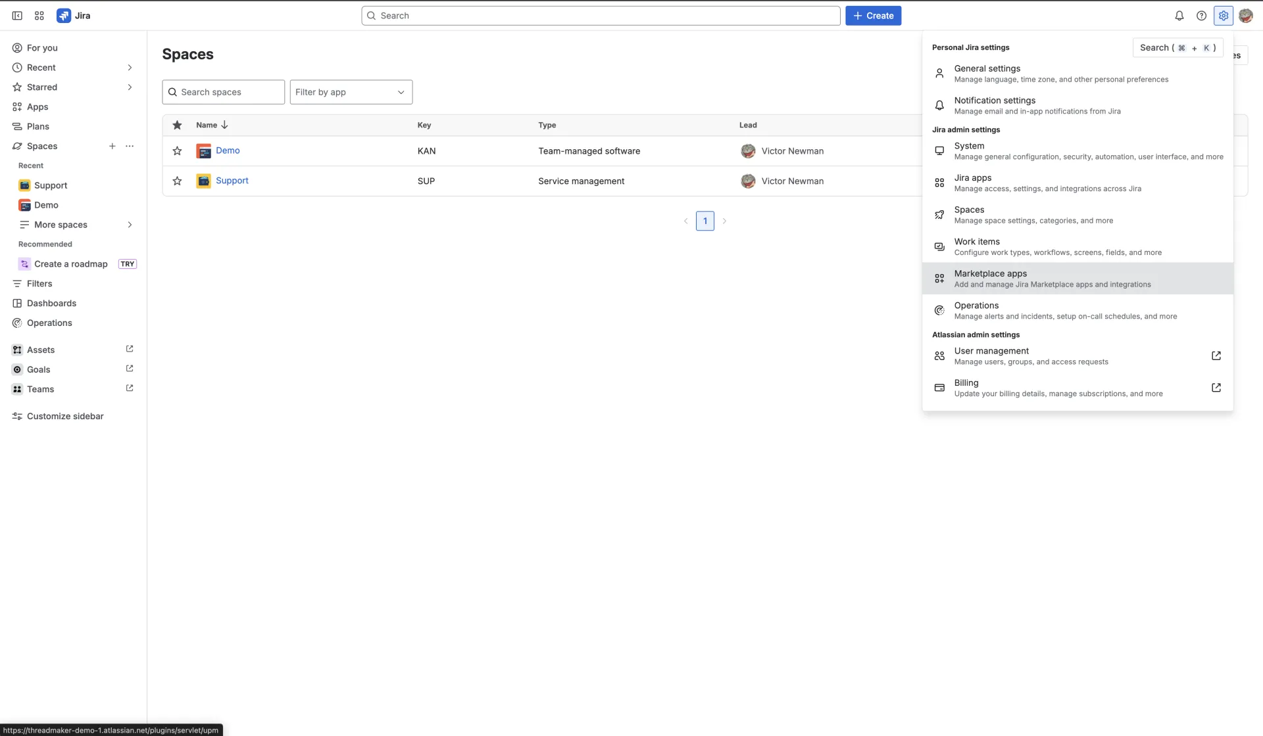Click the Support space icon in sidebar Recent
The image size is (1263, 736).
coord(24,185)
